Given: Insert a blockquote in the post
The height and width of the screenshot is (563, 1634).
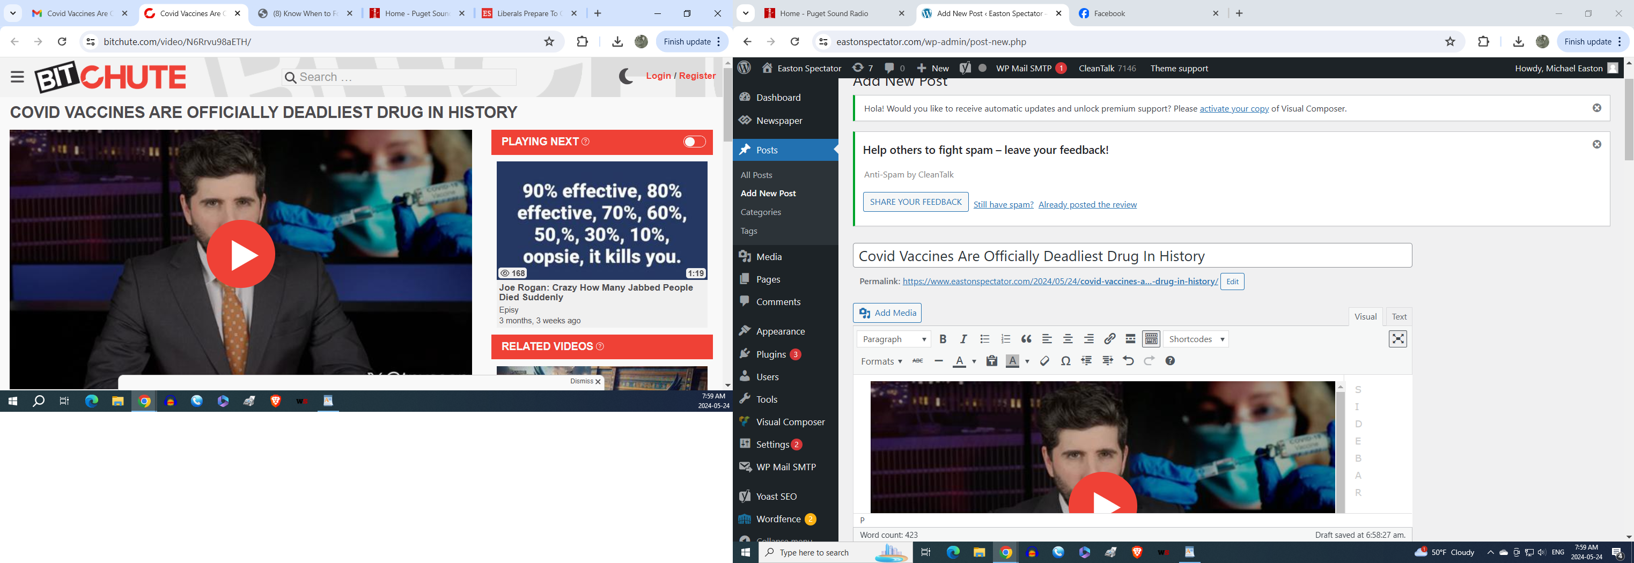Looking at the screenshot, I should click(x=1026, y=339).
